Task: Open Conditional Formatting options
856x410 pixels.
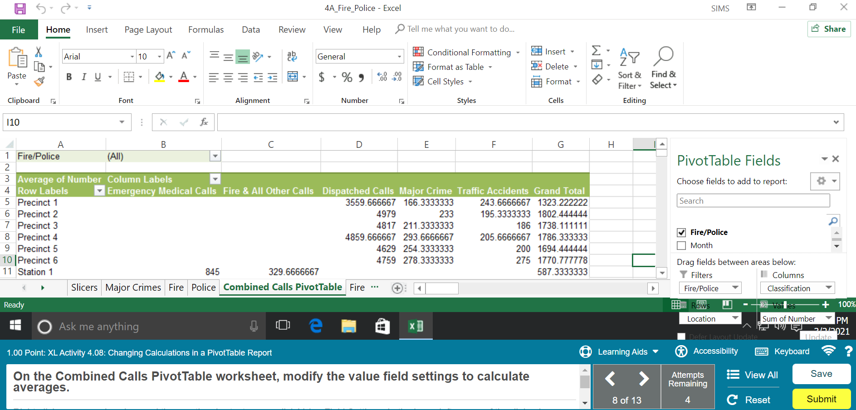Action: pyautogui.click(x=466, y=52)
